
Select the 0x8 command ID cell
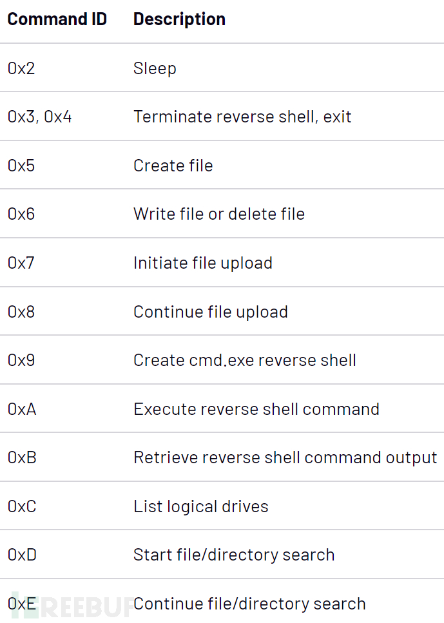21,312
